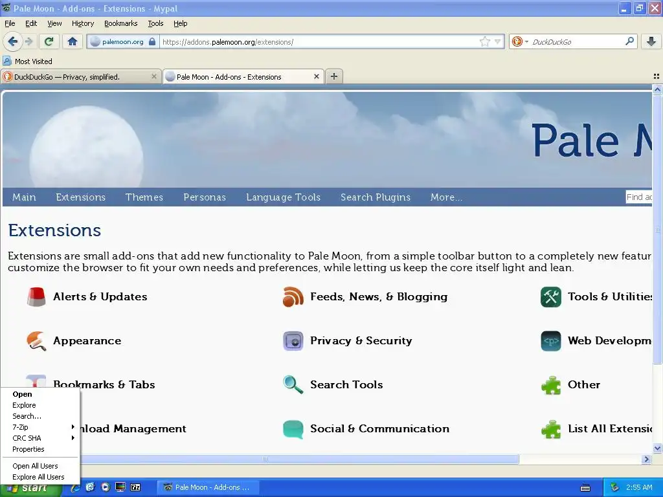Click the Forward navigation arrow

click(x=28, y=41)
